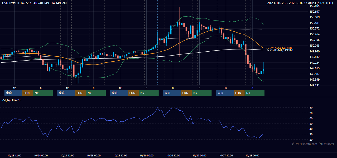Click the RSI(14) 30.4219 indicator label
Image resolution: width=337 pixels, height=158 pixels.
point(11,100)
